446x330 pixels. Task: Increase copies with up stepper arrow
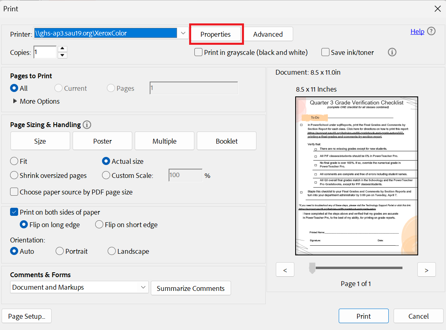point(62,49)
